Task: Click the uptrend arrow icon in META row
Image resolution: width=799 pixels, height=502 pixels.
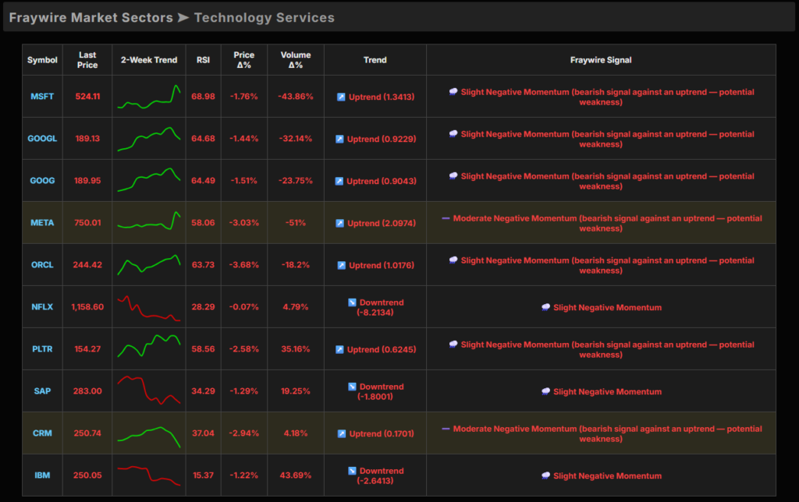Action: click(x=340, y=223)
